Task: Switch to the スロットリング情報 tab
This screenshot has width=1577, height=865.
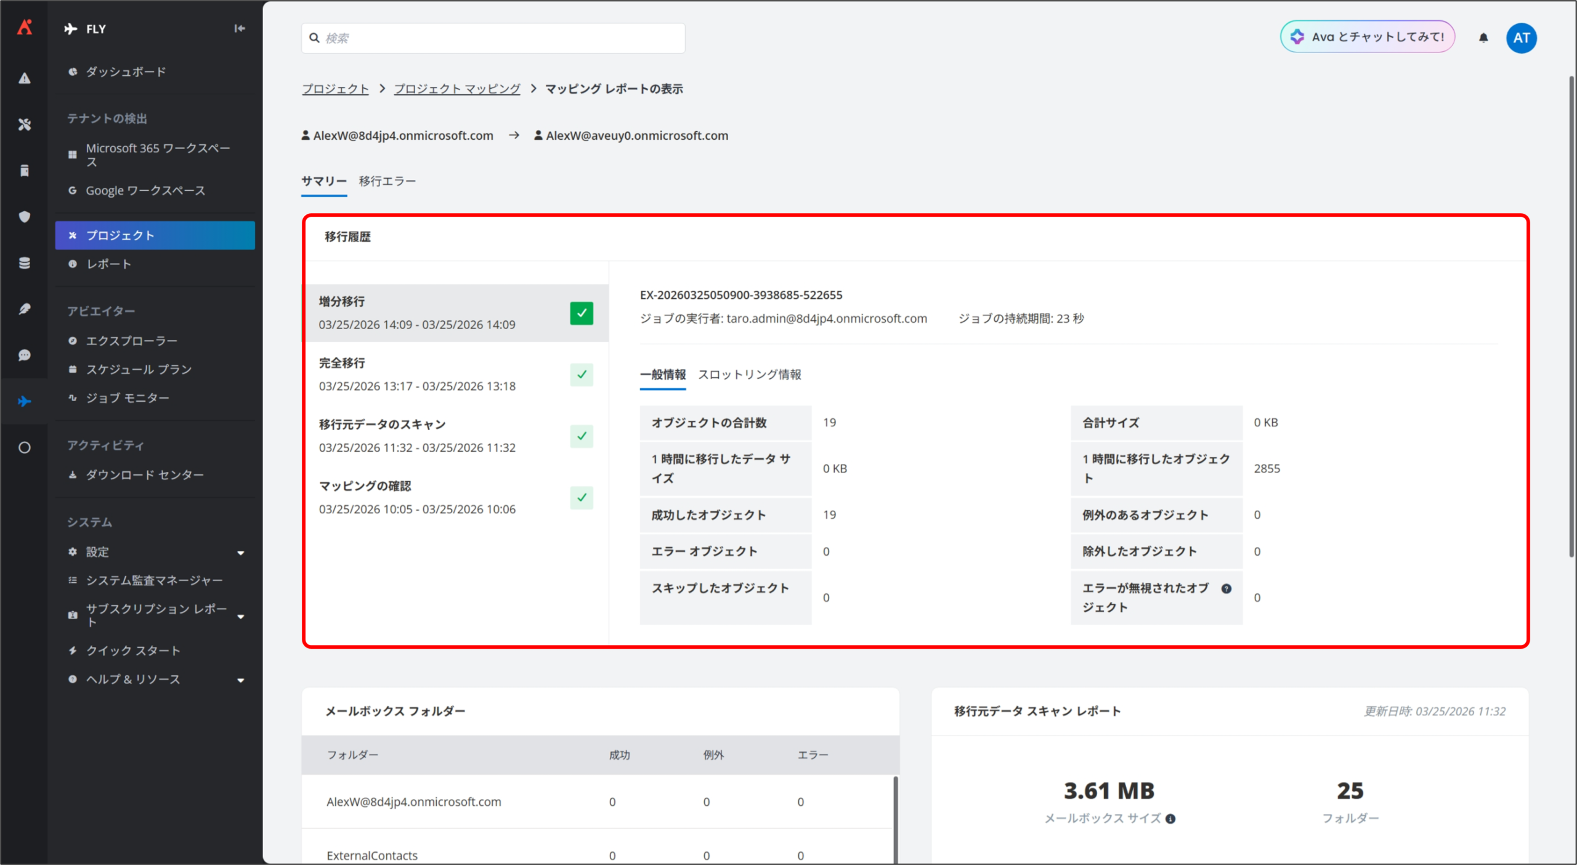Action: pos(749,375)
